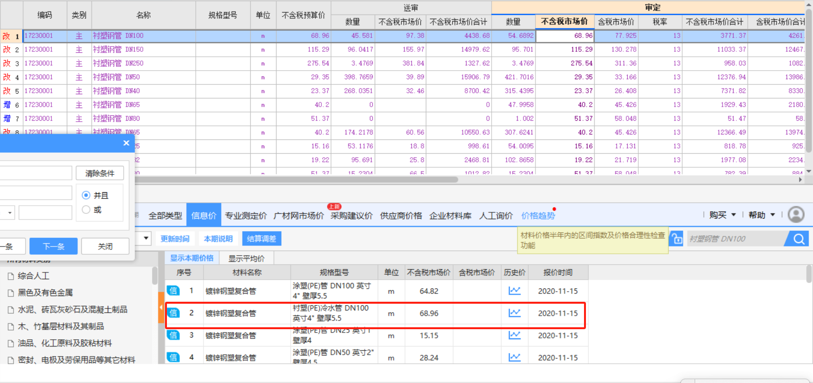Click the material search input field
Viewport: 813px width, 383px height.
coord(736,239)
